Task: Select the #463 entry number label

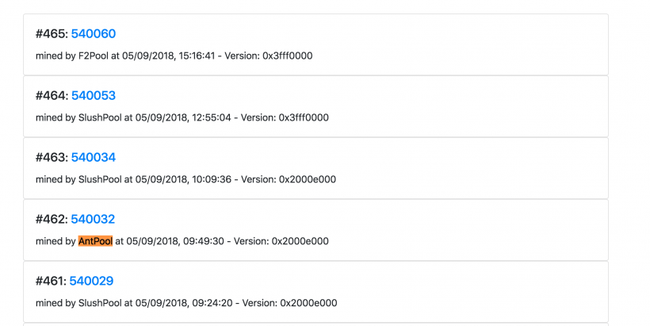Action: 52,158
